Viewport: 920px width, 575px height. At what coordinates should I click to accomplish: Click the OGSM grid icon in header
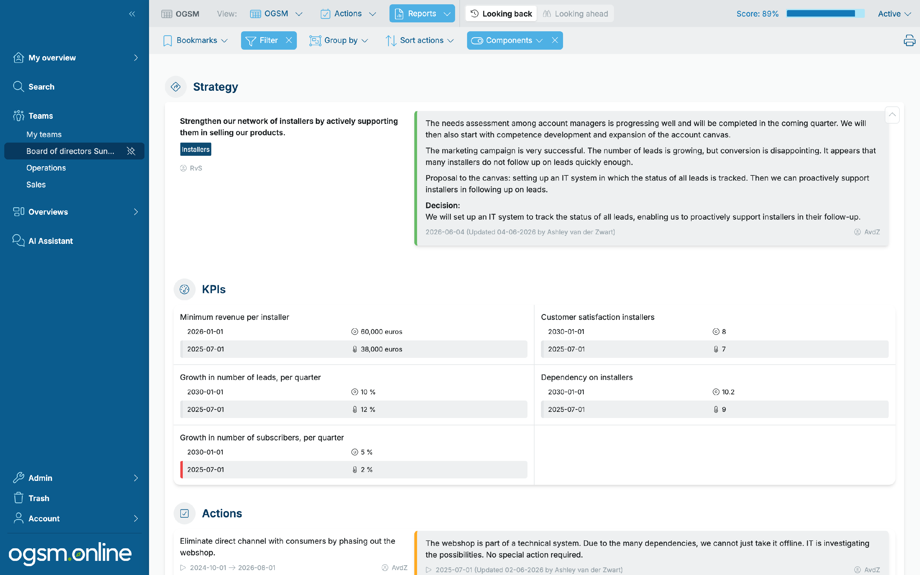tap(167, 14)
